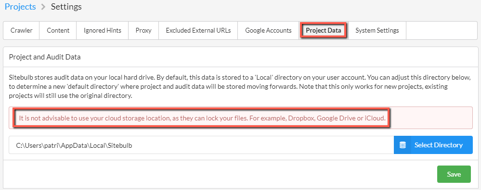Switch to the Crawler tab
The width and height of the screenshot is (481, 190).
point(22,31)
